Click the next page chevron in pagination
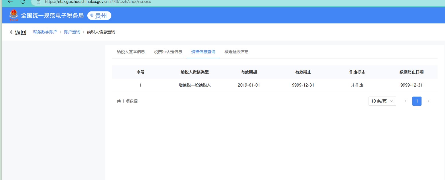445x180 pixels. point(428,101)
